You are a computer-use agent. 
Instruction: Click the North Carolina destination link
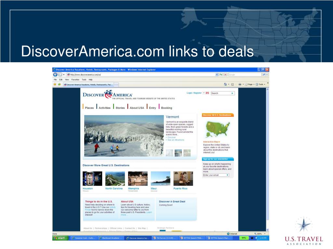(114, 188)
